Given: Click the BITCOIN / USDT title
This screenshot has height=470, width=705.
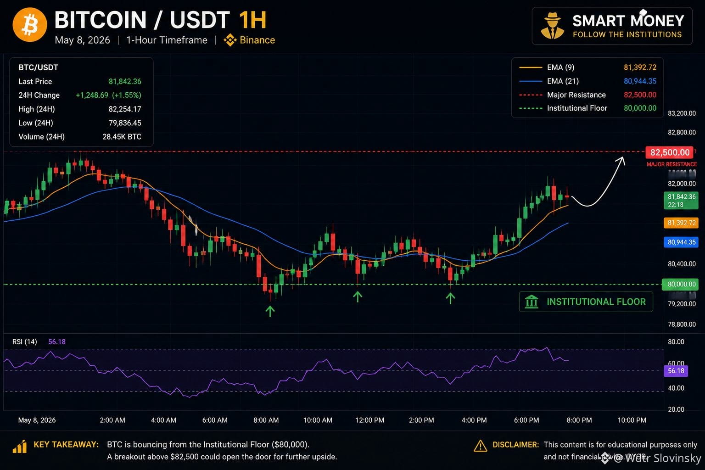Looking at the screenshot, I should pyautogui.click(x=142, y=20).
